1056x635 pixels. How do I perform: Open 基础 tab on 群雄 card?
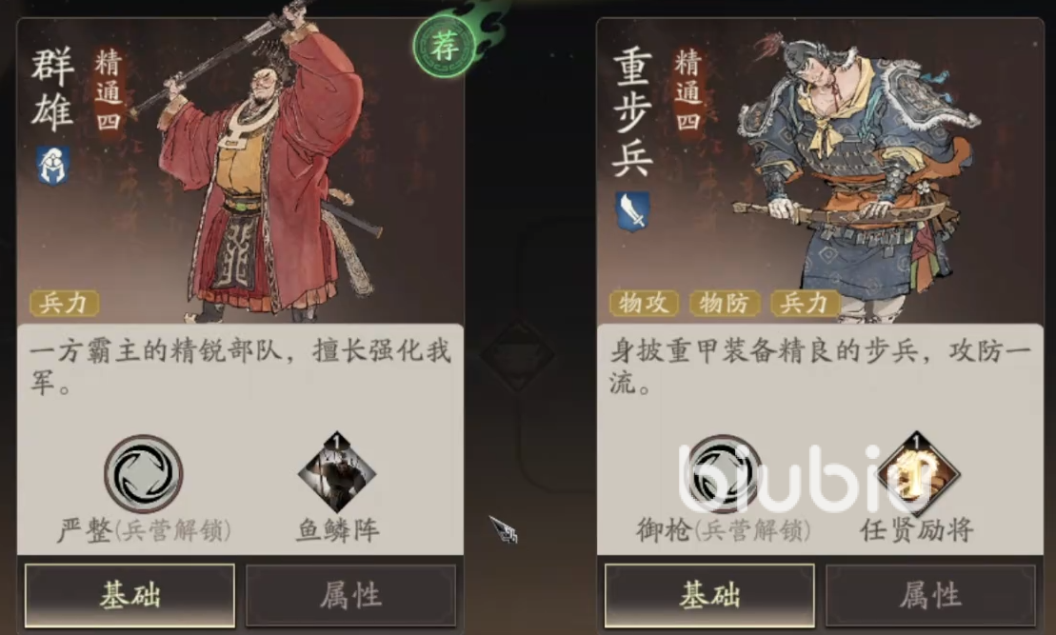(x=130, y=595)
